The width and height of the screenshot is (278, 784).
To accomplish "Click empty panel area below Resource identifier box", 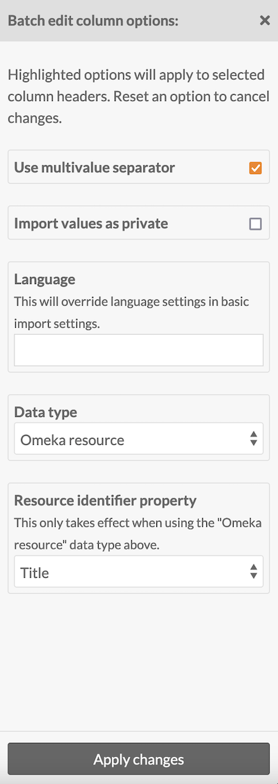I will [139, 660].
